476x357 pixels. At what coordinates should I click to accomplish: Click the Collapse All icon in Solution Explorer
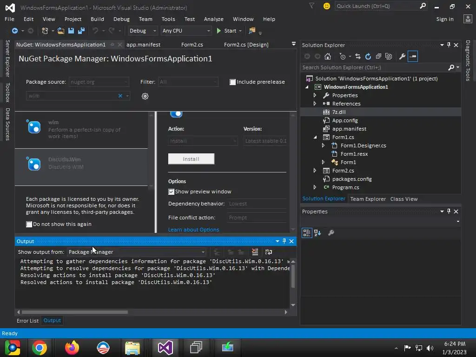pyautogui.click(x=378, y=56)
